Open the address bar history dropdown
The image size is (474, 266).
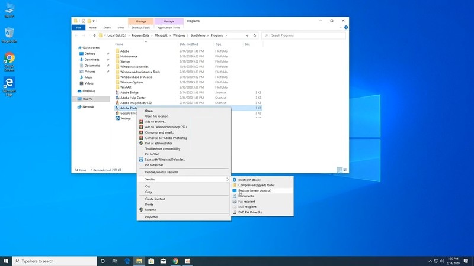pos(247,35)
